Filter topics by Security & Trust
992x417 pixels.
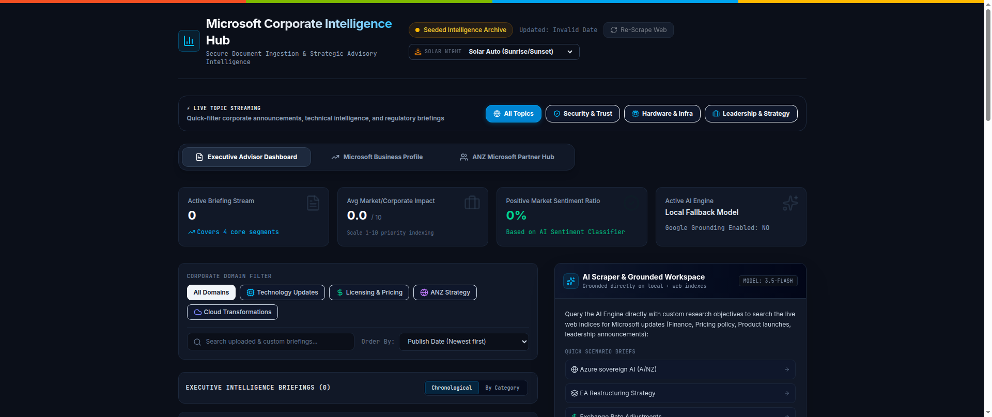[583, 114]
